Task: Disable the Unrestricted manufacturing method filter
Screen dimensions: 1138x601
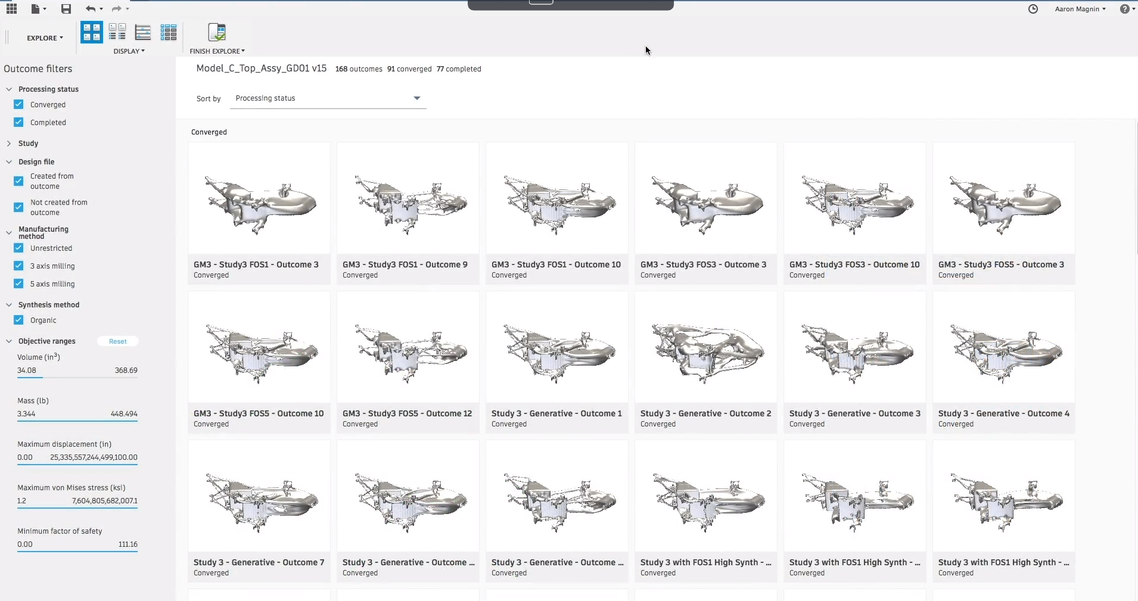Action: tap(18, 248)
